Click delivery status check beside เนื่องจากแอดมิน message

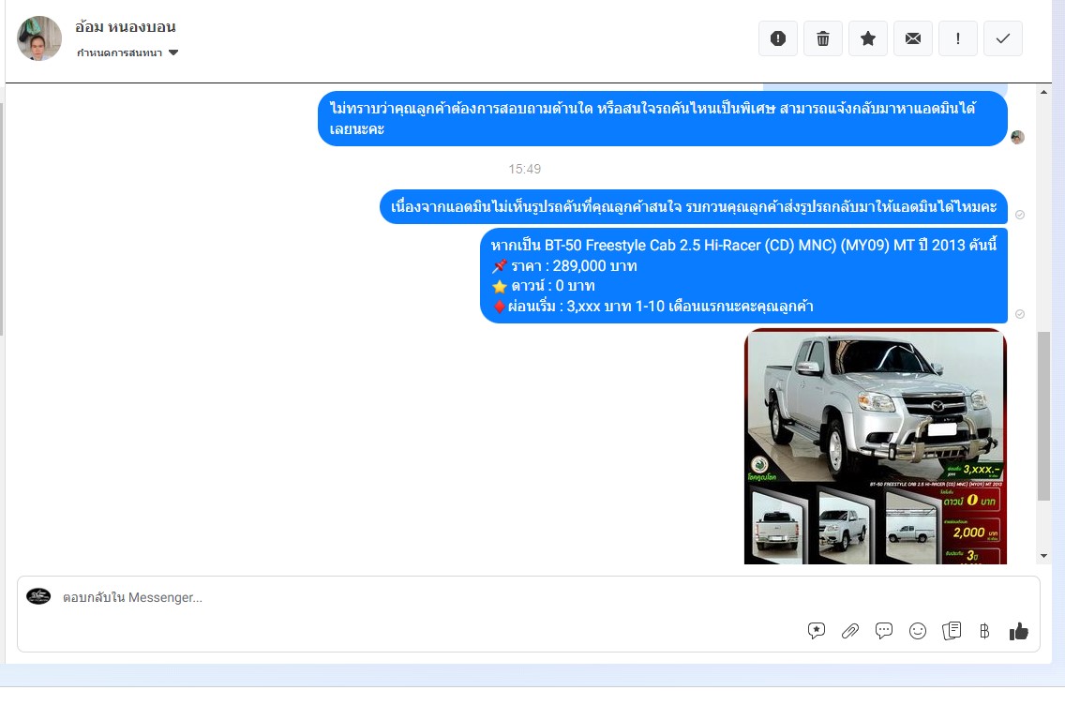(1019, 215)
